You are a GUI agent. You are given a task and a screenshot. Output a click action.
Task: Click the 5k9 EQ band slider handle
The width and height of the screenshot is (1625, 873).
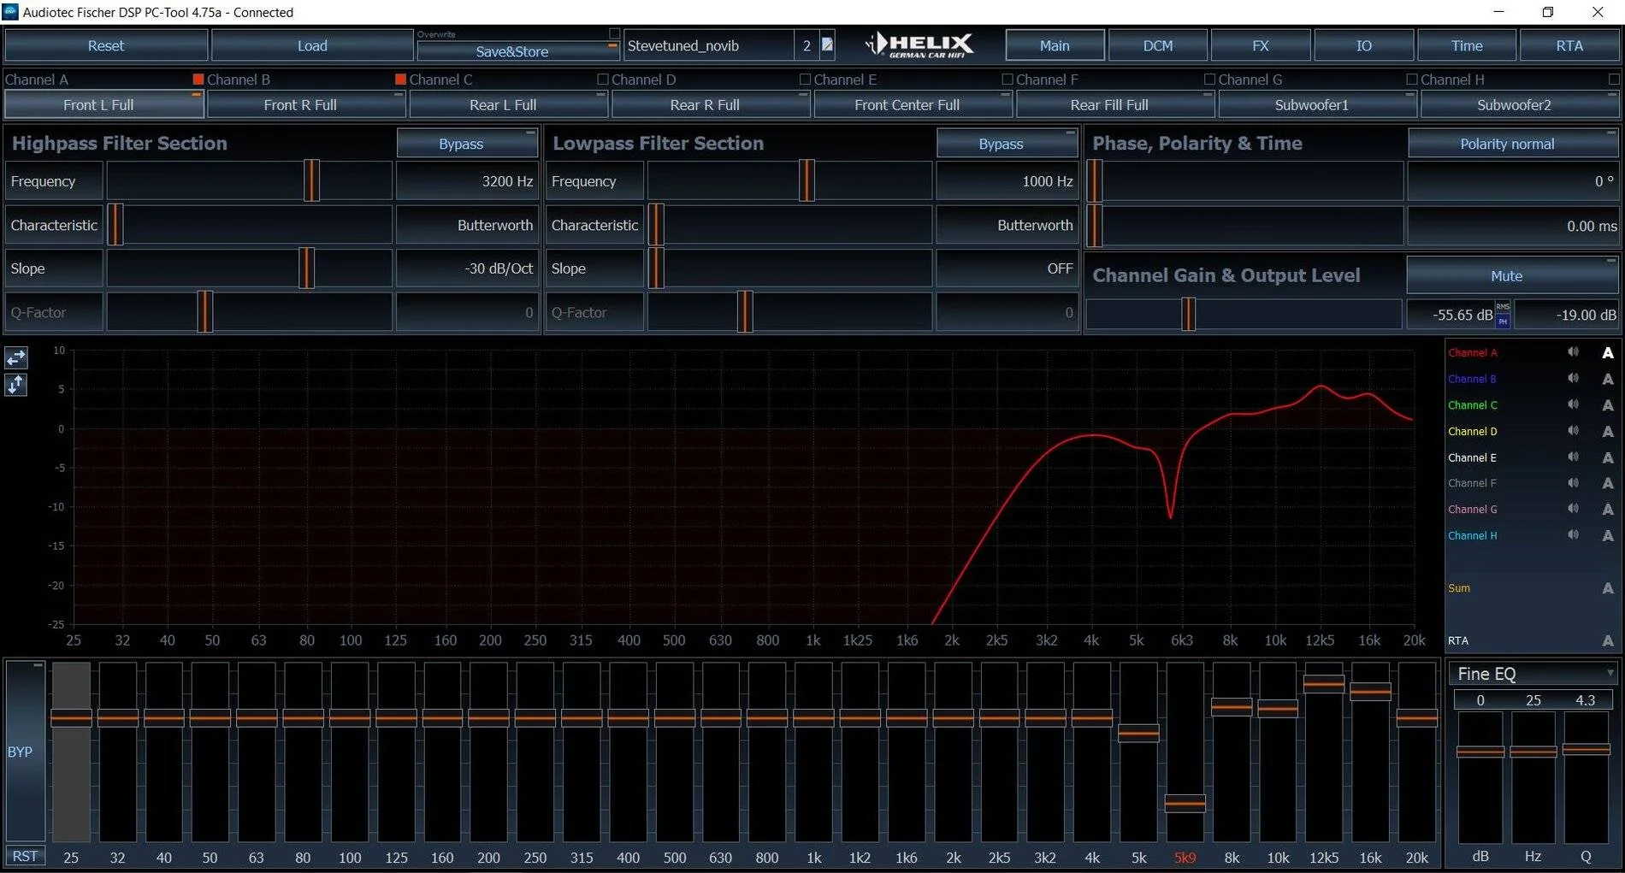point(1185,804)
